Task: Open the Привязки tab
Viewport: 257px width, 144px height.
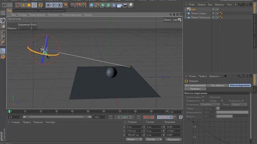Action: coord(195,89)
